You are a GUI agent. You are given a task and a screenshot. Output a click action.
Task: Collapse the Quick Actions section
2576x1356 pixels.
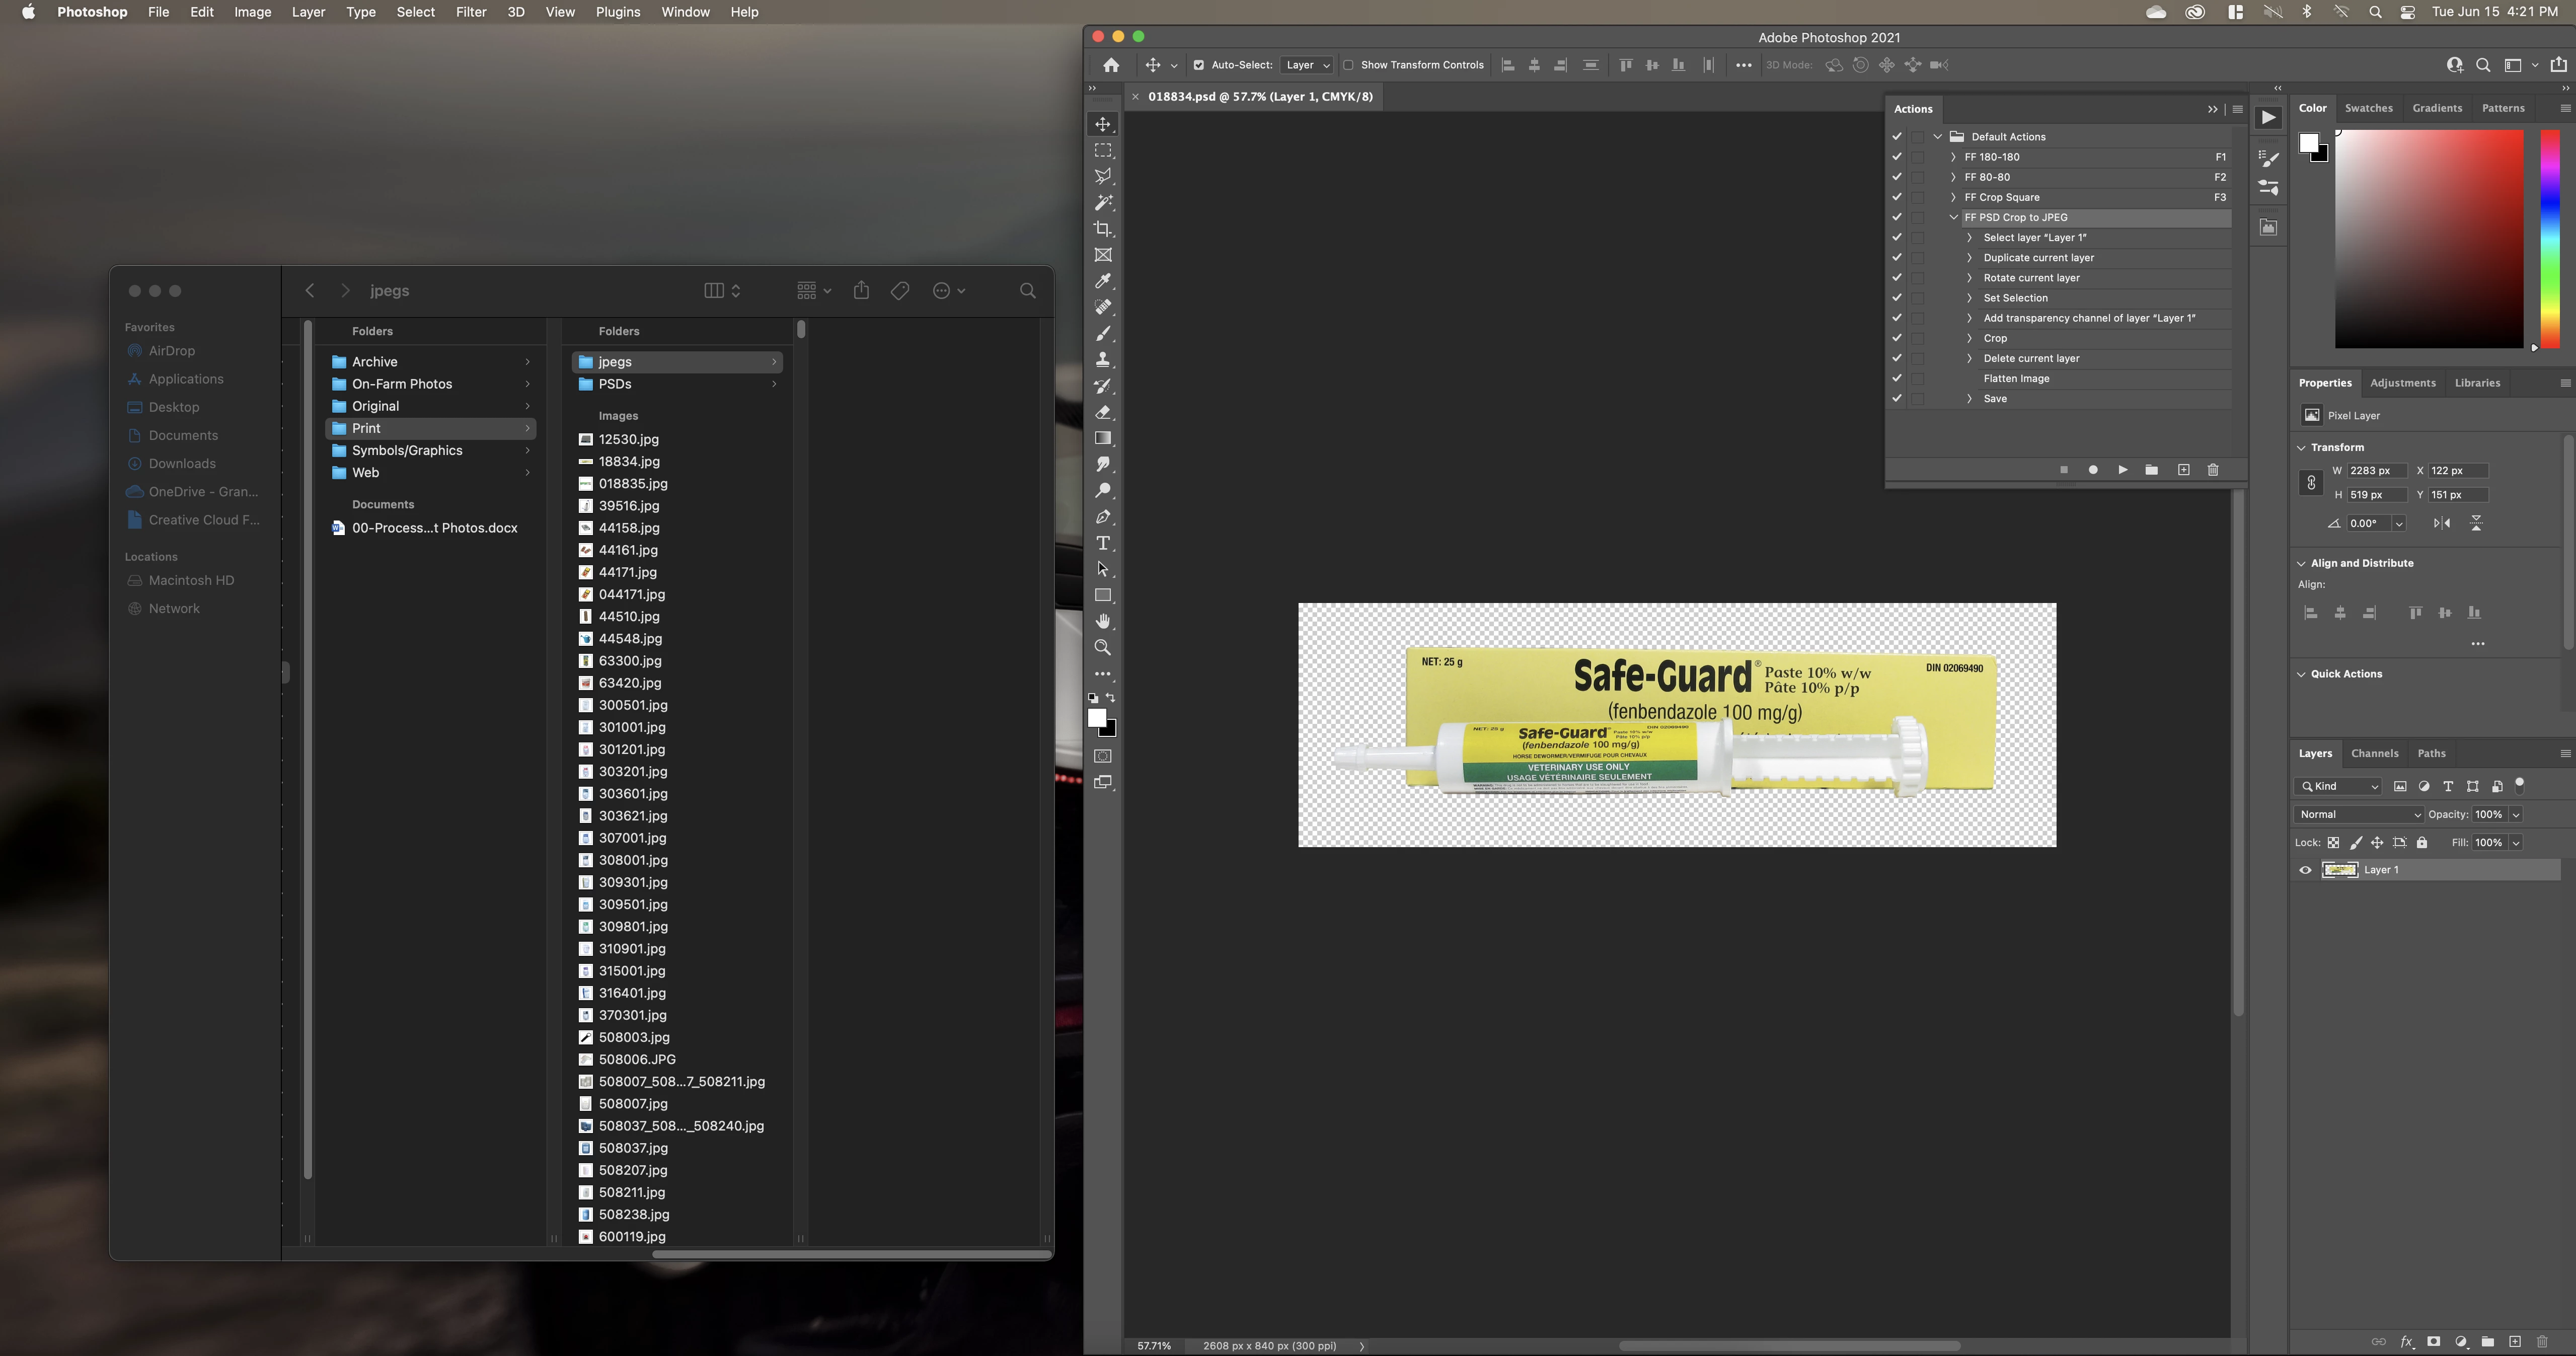click(2301, 674)
